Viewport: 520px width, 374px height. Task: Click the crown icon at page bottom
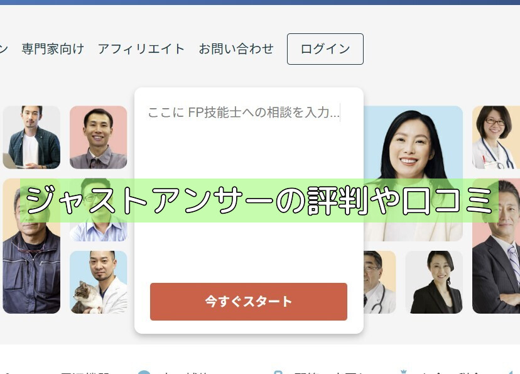tap(403, 372)
